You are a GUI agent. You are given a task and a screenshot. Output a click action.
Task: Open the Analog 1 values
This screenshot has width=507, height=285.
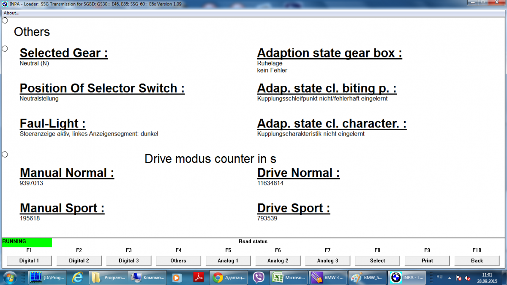(x=228, y=261)
